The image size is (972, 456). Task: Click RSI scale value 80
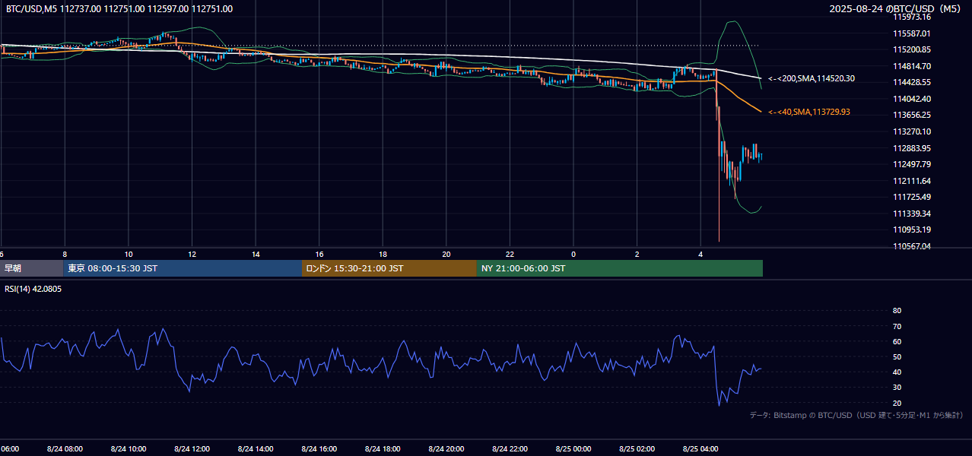point(897,311)
